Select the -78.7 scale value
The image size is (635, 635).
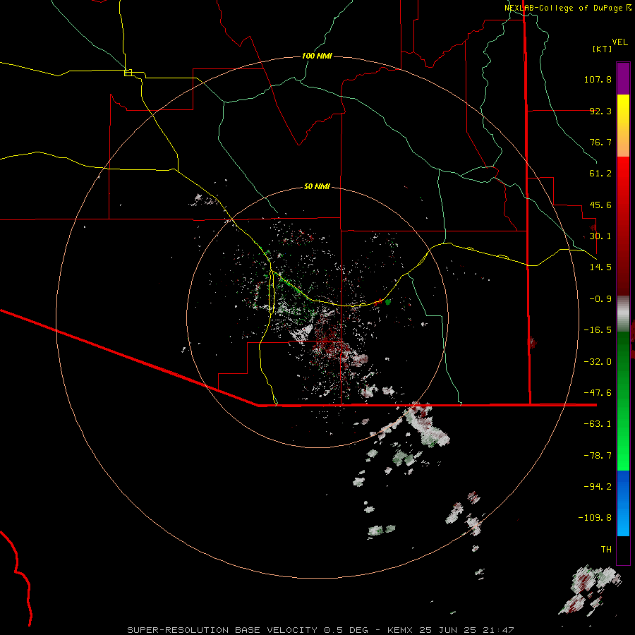tap(598, 456)
